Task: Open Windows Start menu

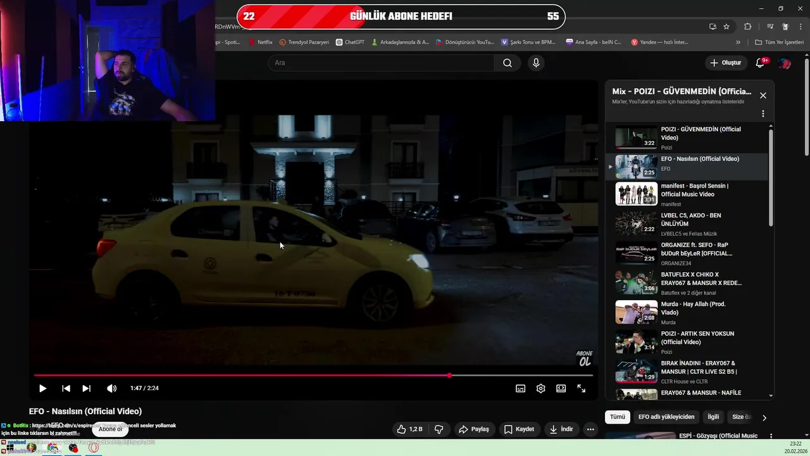Action: pyautogui.click(x=10, y=448)
